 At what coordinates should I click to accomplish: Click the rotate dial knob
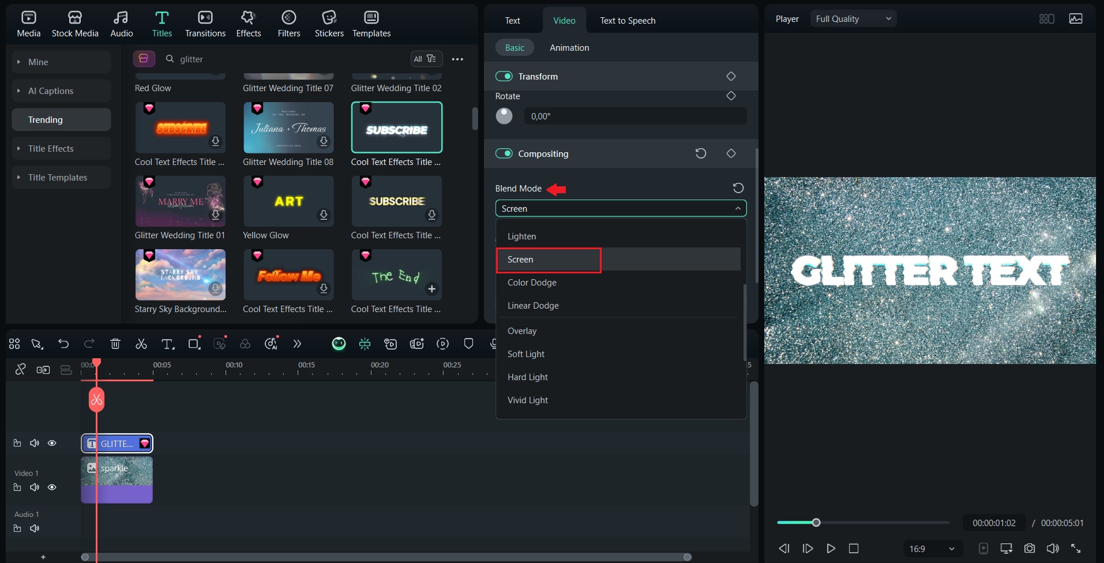[x=504, y=116]
